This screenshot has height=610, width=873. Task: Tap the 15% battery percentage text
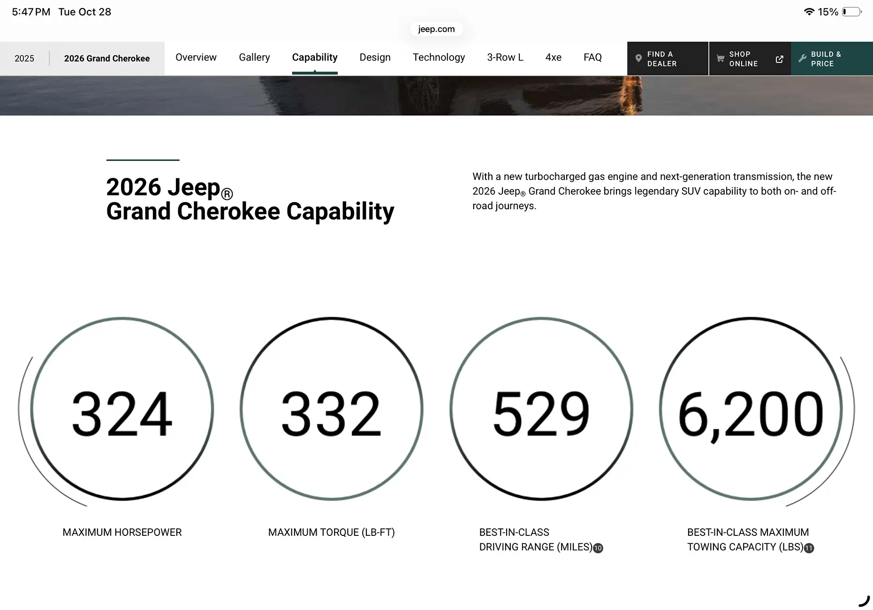click(x=828, y=12)
